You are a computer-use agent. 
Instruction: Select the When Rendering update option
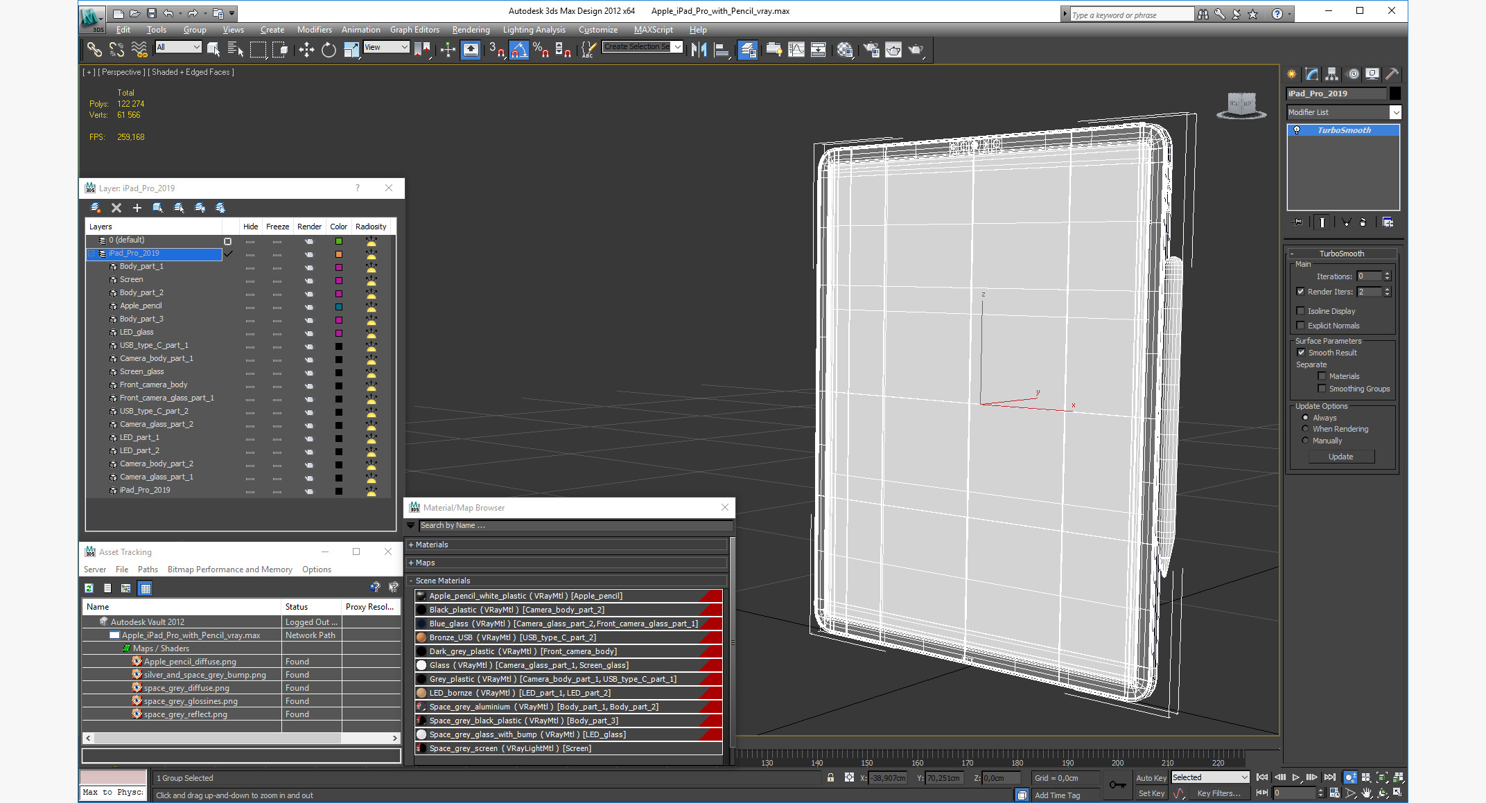click(1305, 429)
